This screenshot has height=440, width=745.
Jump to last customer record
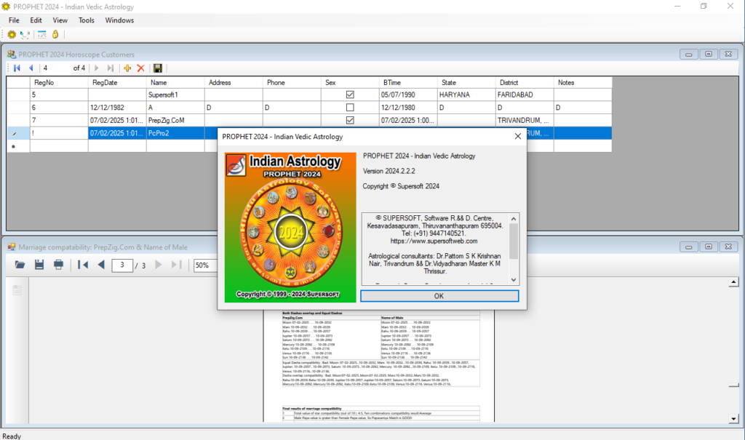tap(111, 68)
